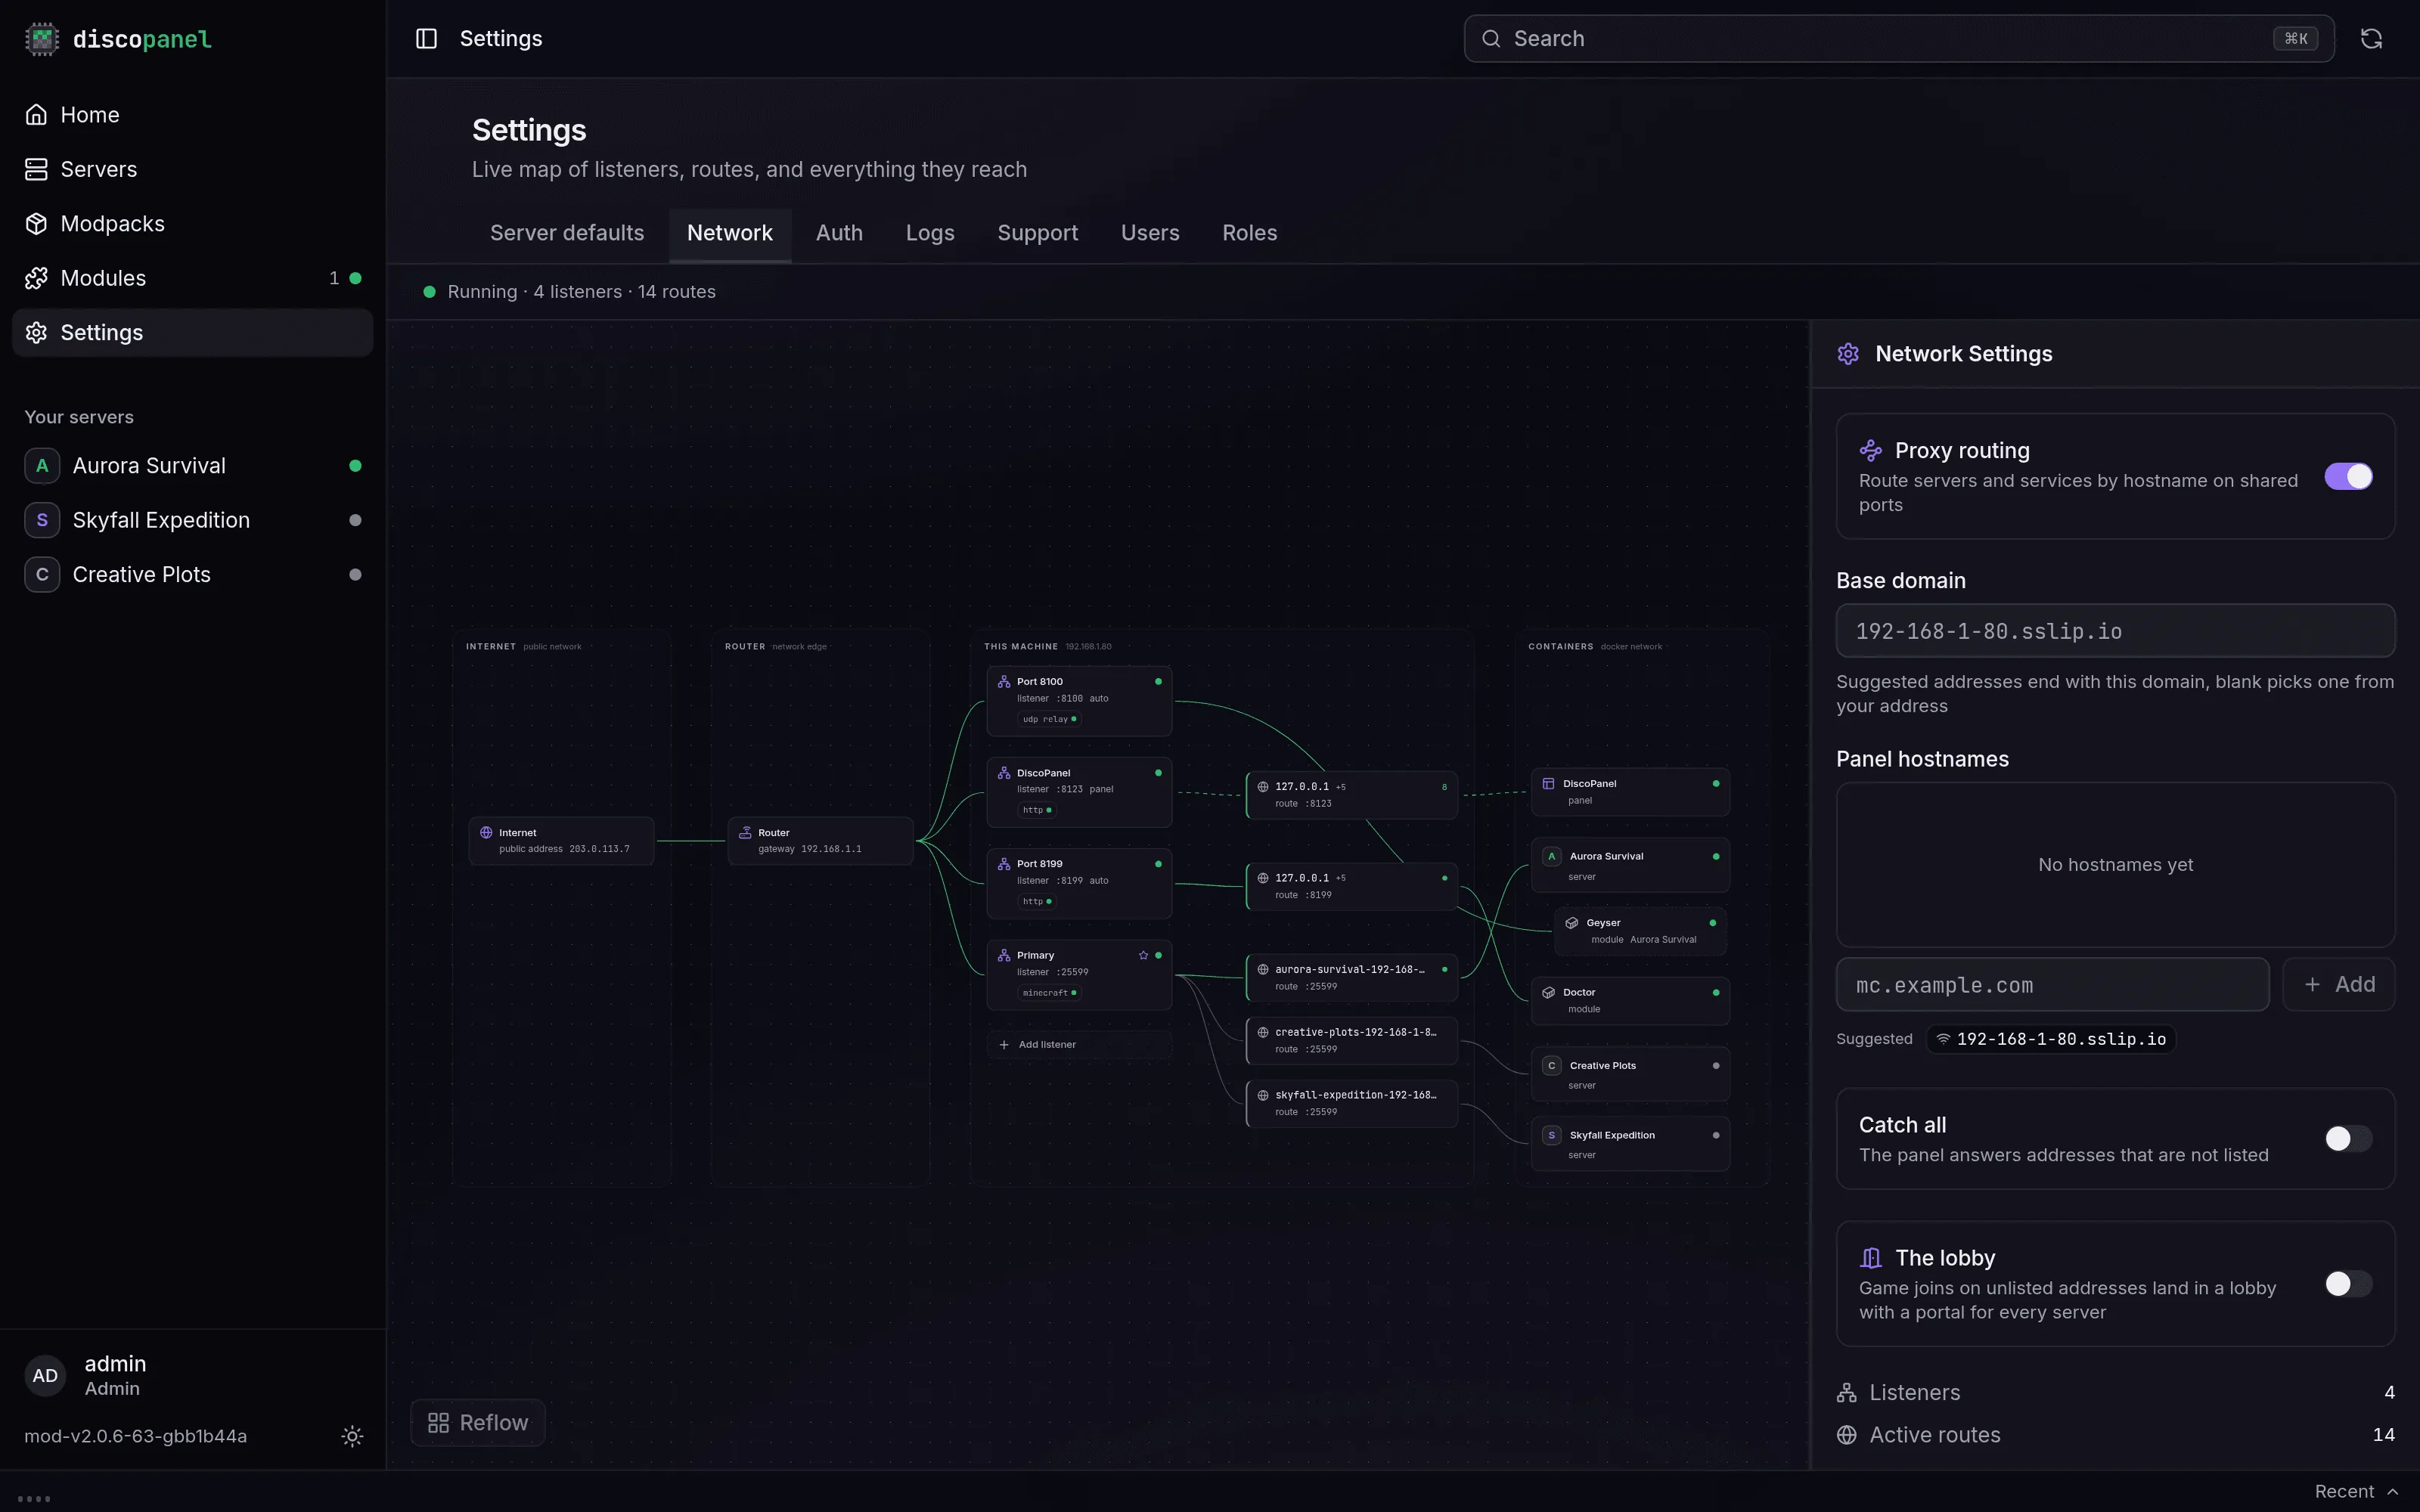Click the admin AD avatar
This screenshot has height=1512, width=2420.
click(x=45, y=1376)
